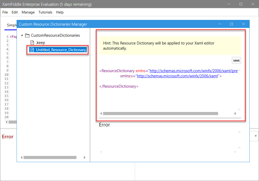Select the .keep file entry
This screenshot has width=259, height=181.
[40, 43]
